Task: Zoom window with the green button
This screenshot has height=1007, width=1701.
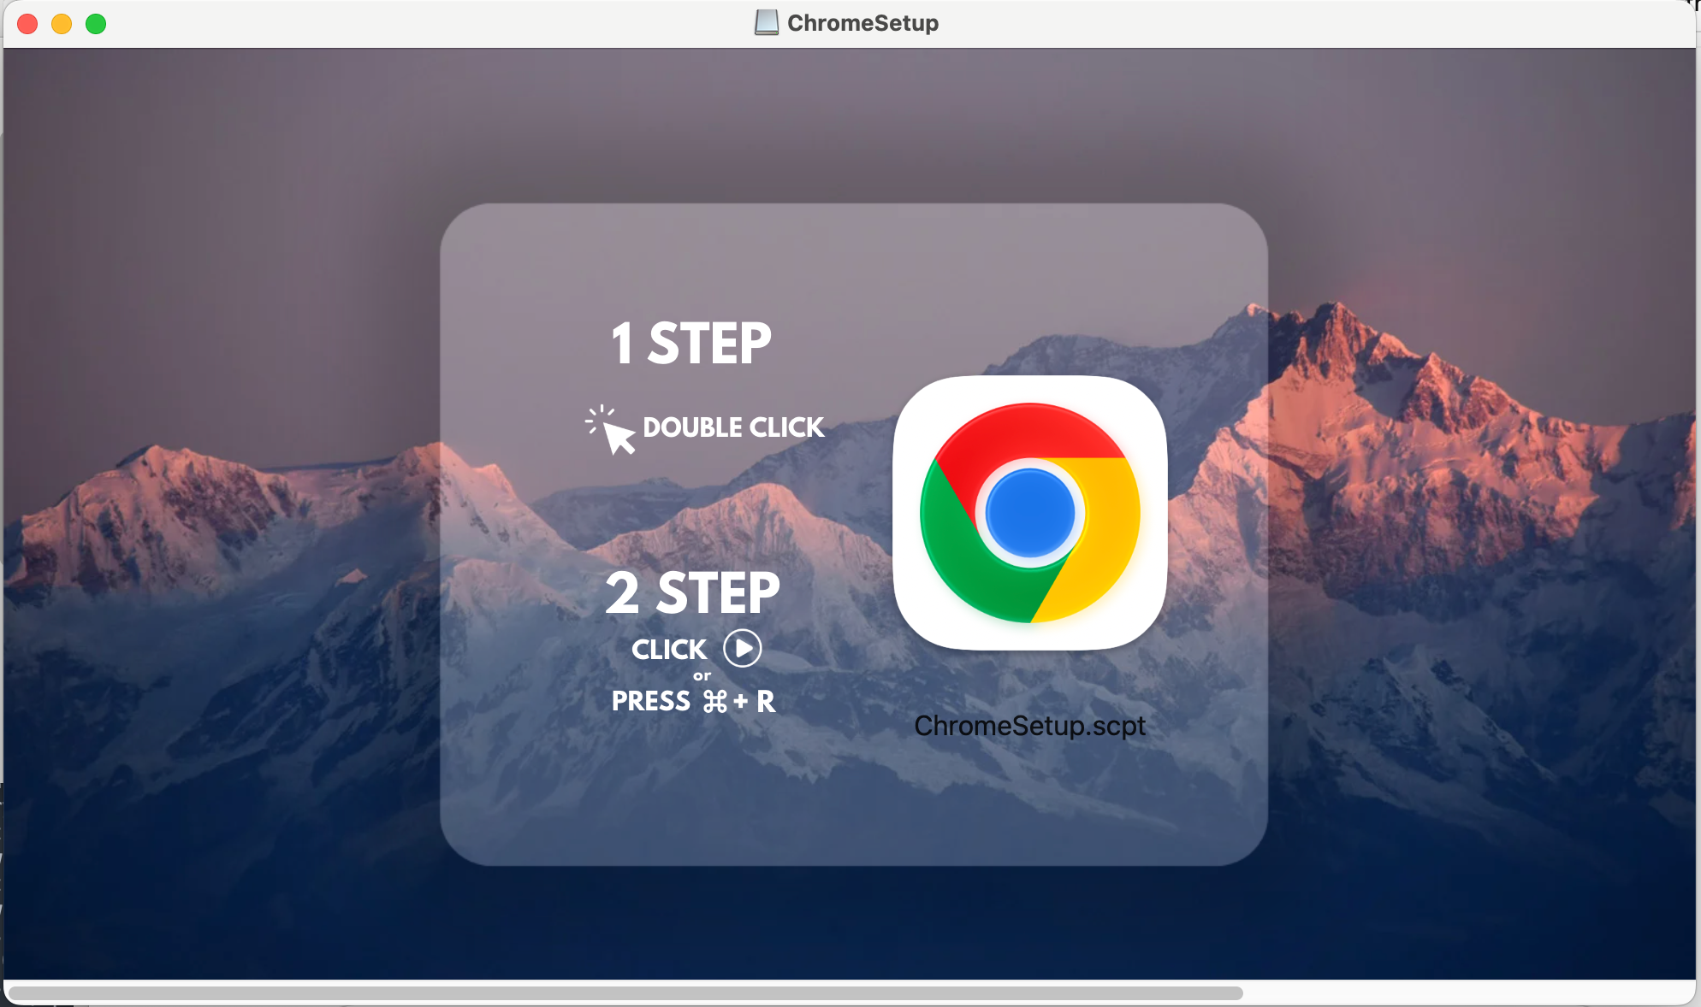Action: [x=96, y=24]
